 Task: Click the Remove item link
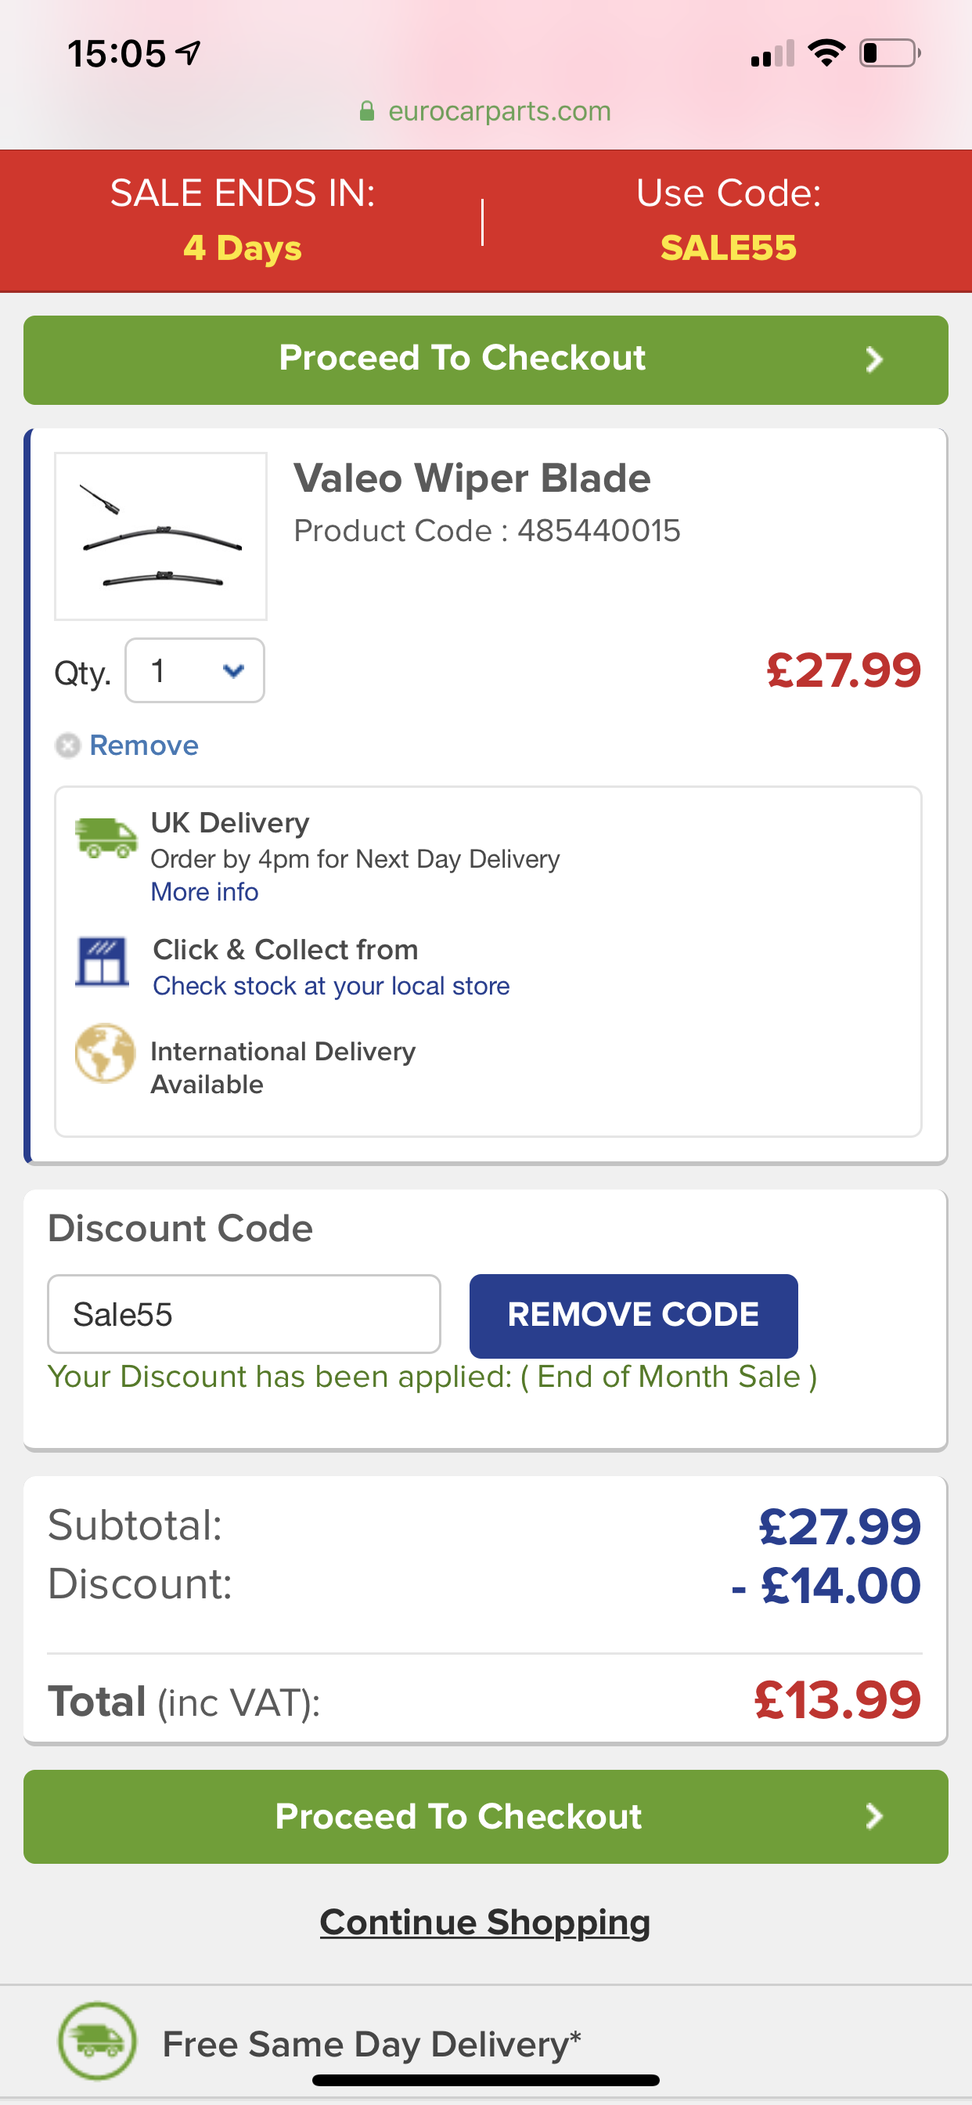144,746
